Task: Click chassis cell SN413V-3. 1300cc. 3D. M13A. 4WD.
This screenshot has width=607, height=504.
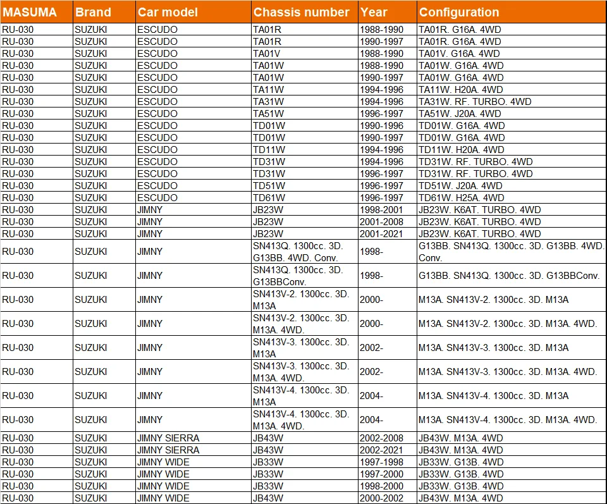Action: (x=305, y=372)
